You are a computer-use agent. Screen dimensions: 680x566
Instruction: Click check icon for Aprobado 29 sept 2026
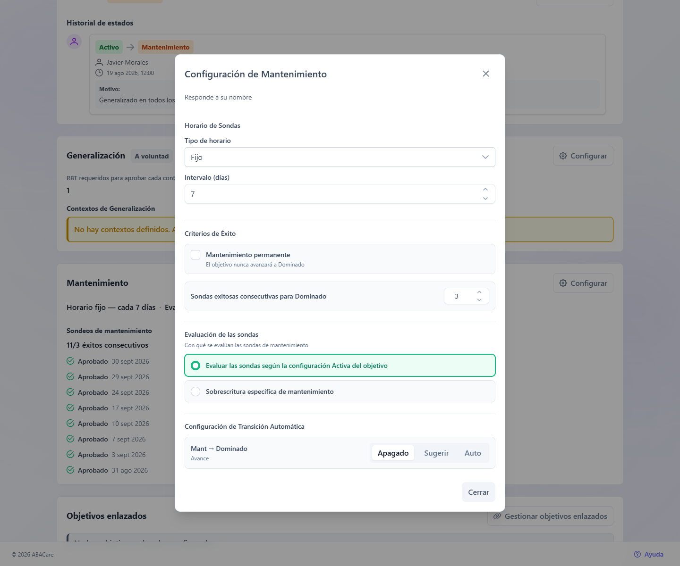pyautogui.click(x=70, y=376)
